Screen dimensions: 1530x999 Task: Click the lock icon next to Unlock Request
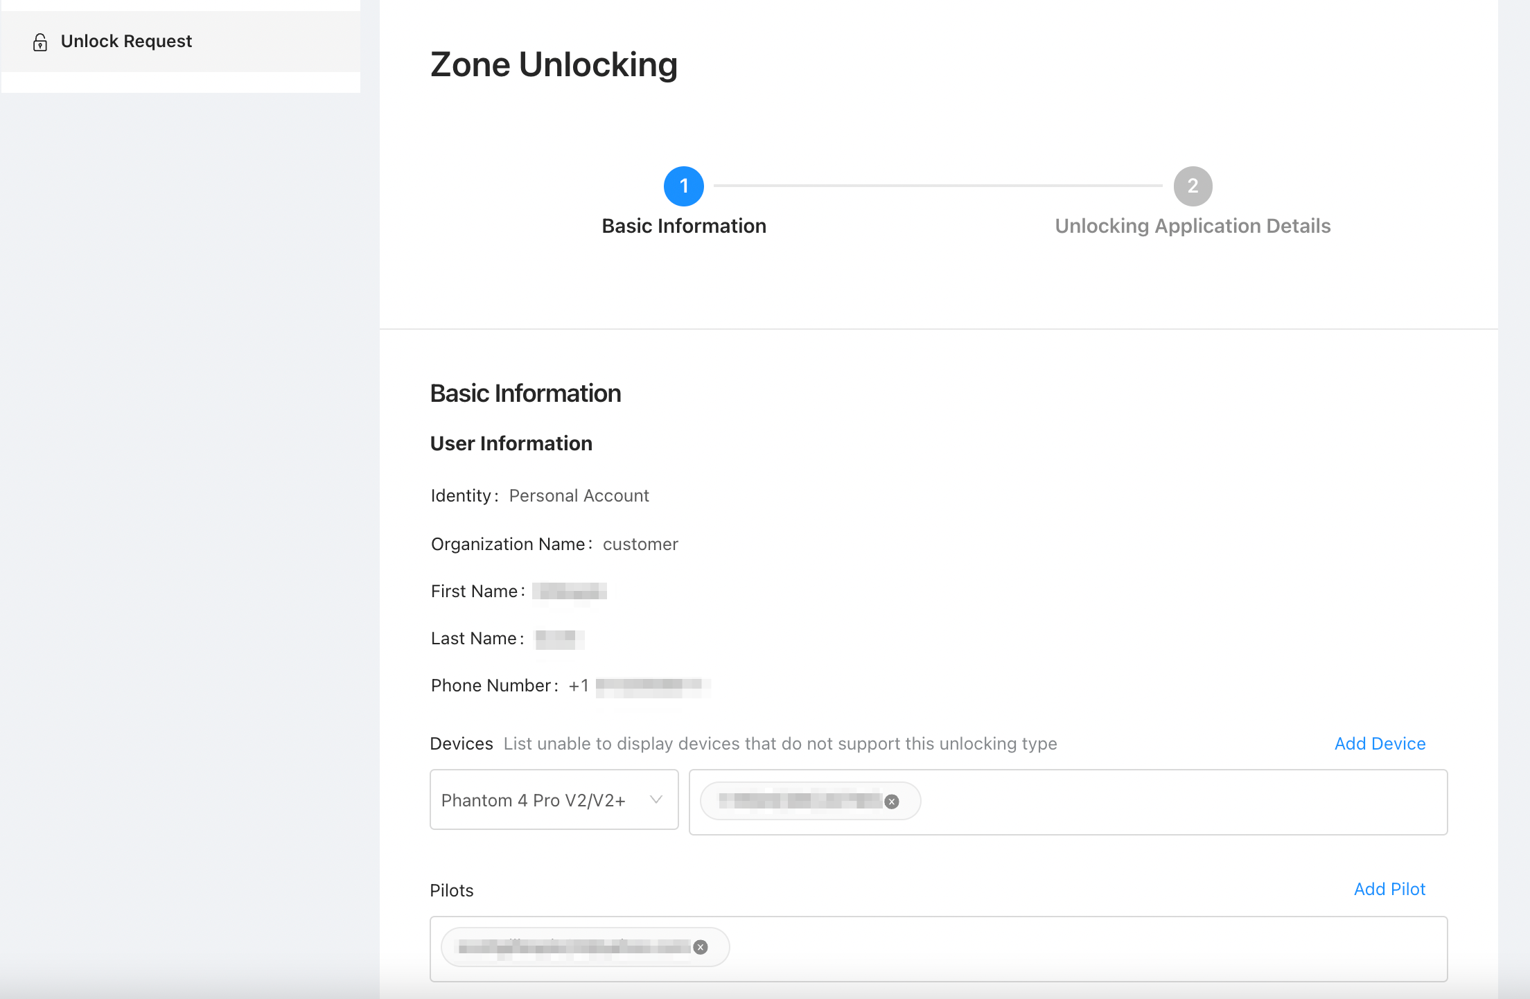tap(40, 42)
